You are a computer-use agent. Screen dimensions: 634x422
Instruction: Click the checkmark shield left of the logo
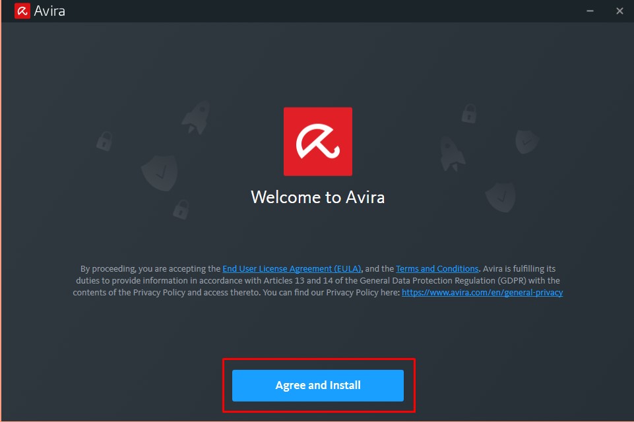click(159, 172)
